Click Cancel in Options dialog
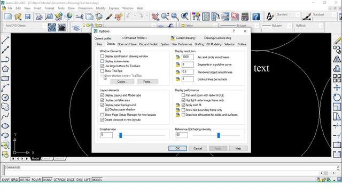 [x=198, y=148]
